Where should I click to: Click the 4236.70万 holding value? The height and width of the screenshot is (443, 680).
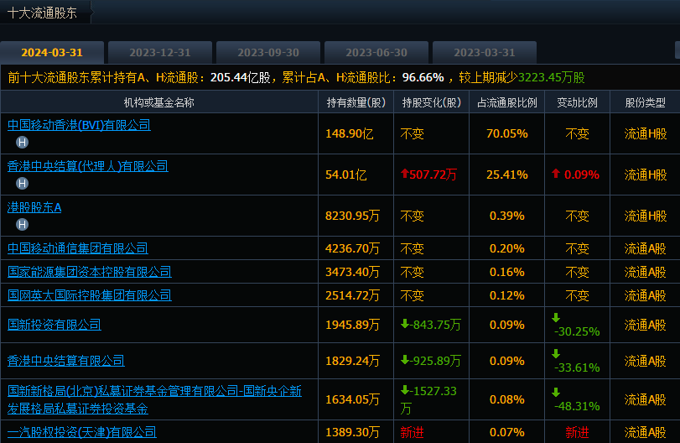point(352,248)
